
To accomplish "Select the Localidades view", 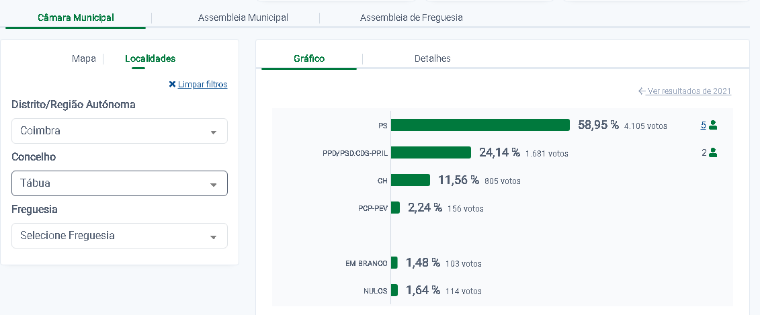I will pos(150,58).
